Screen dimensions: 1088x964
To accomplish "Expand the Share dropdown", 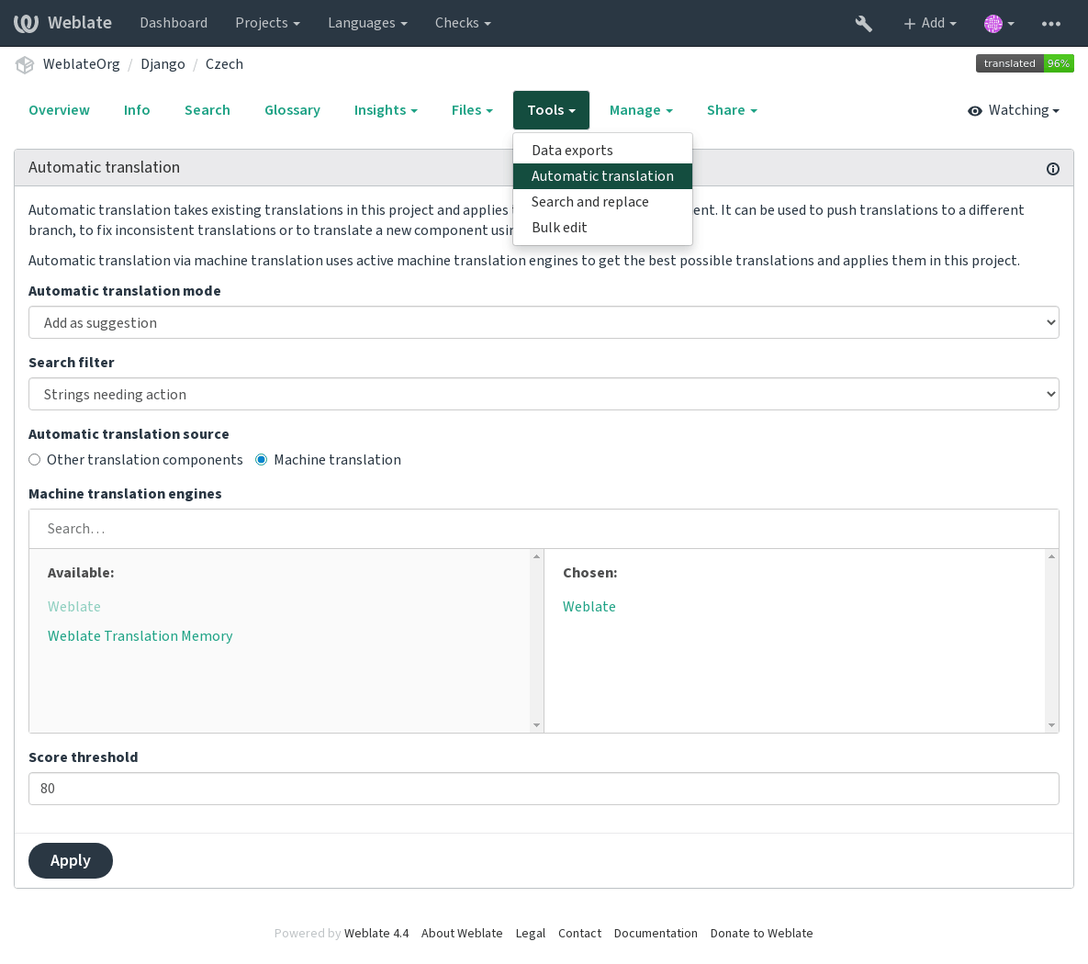I will click(732, 110).
